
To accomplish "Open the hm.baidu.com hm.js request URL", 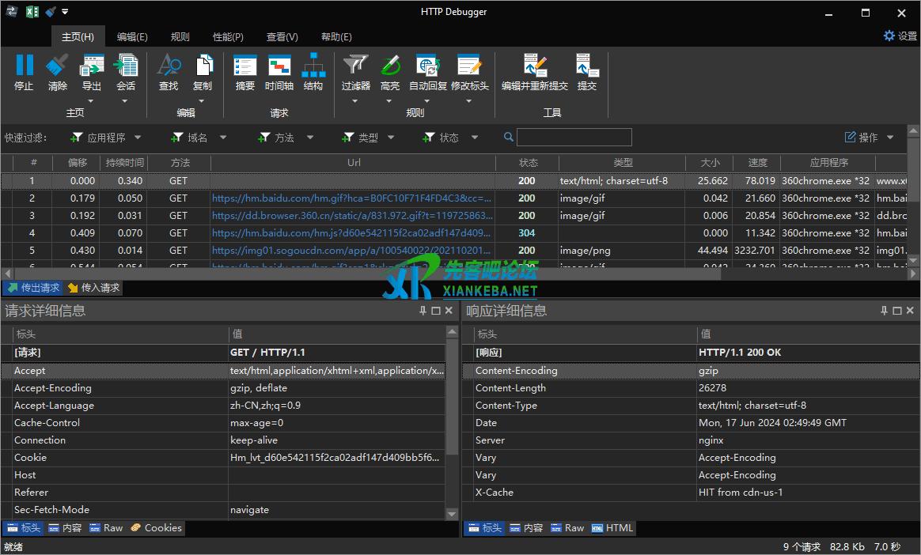I will click(352, 233).
